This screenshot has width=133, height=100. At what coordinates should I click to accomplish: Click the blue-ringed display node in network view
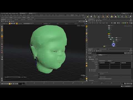[114, 45]
